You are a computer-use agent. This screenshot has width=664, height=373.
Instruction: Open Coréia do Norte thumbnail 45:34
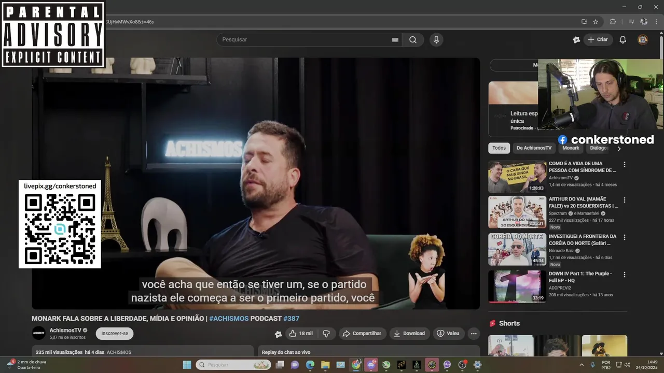517,249
